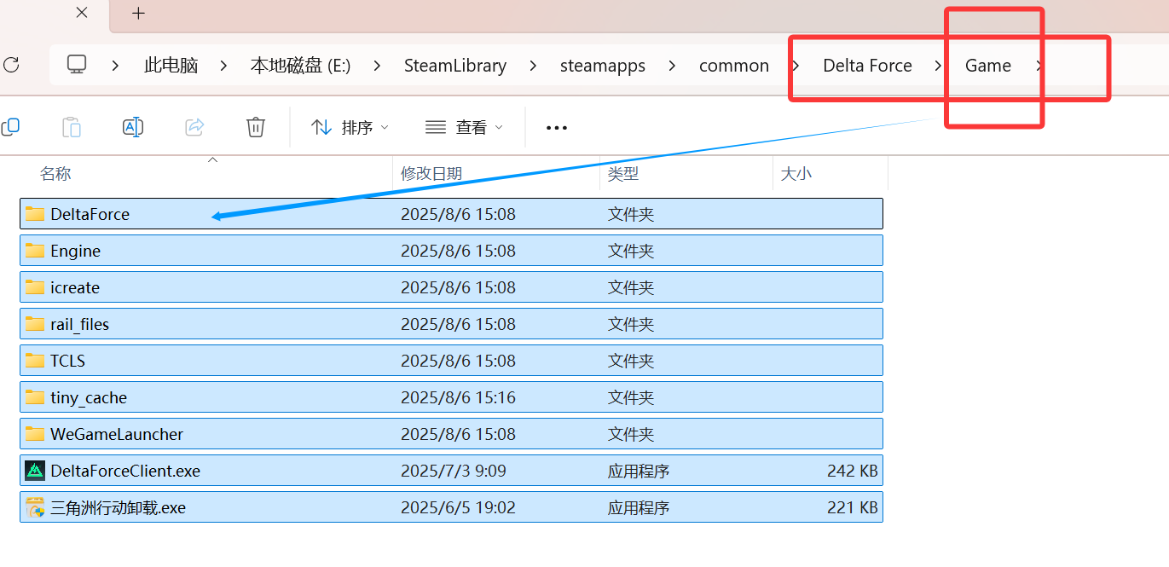The width and height of the screenshot is (1169, 567).
Task: Open the 排序 sort dropdown
Action: click(x=350, y=127)
